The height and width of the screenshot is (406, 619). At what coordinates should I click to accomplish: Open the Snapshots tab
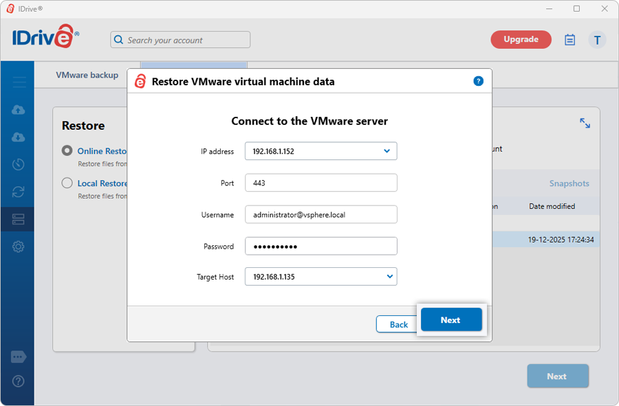[x=569, y=183]
